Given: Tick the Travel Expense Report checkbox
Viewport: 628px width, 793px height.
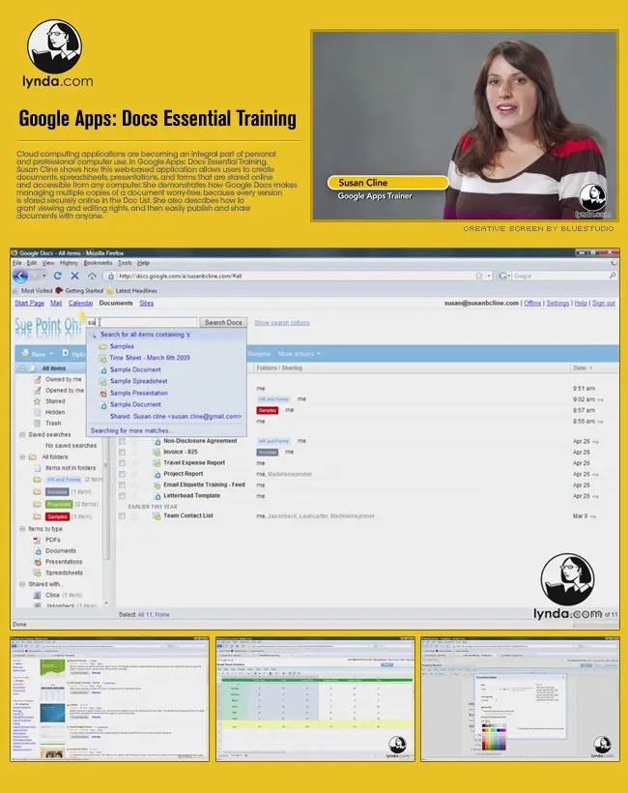Looking at the screenshot, I should 122,463.
